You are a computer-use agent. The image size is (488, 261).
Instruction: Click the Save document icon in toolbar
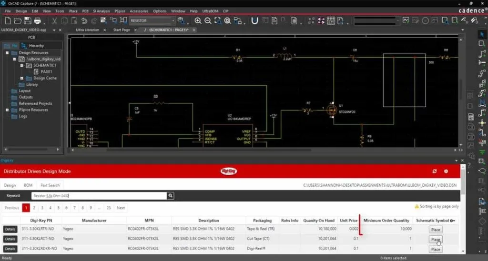(x=28, y=20)
